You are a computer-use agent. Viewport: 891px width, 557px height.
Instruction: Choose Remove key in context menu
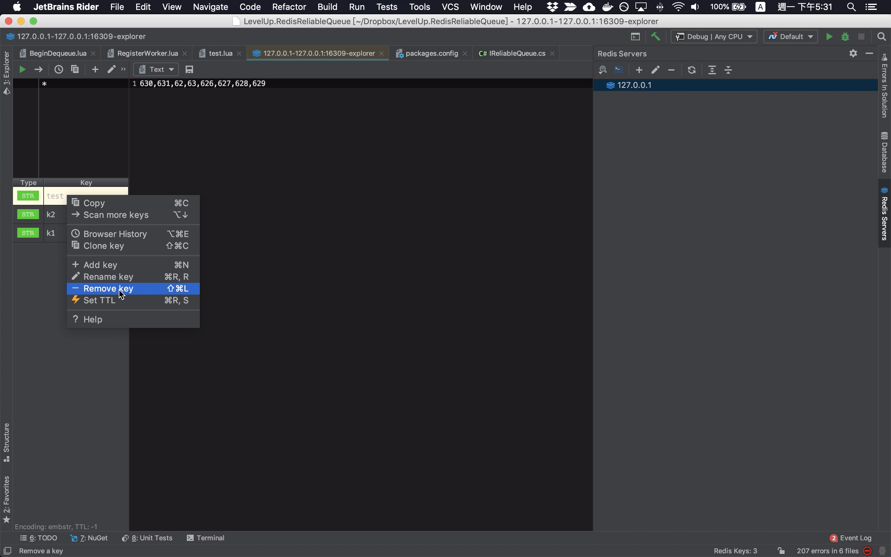click(133, 288)
